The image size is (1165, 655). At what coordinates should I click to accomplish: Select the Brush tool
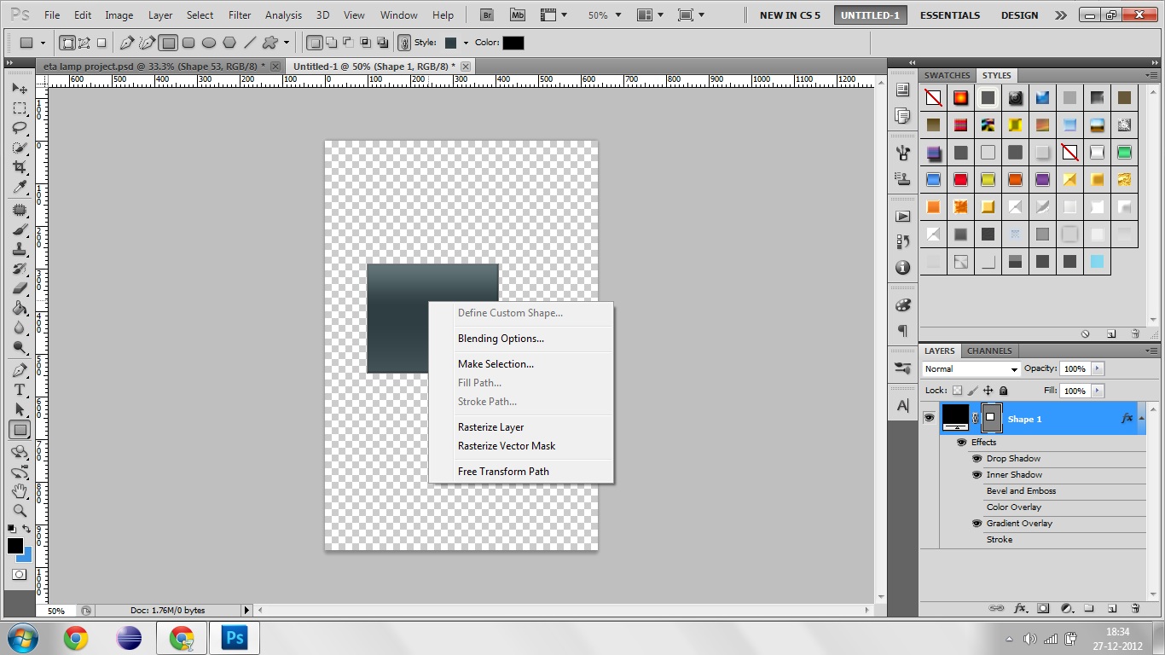pyautogui.click(x=20, y=229)
